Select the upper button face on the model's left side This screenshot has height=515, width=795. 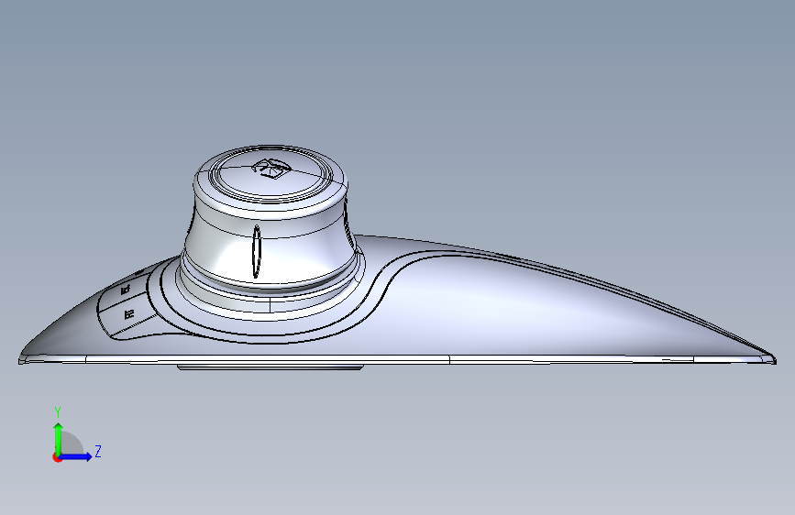123,290
